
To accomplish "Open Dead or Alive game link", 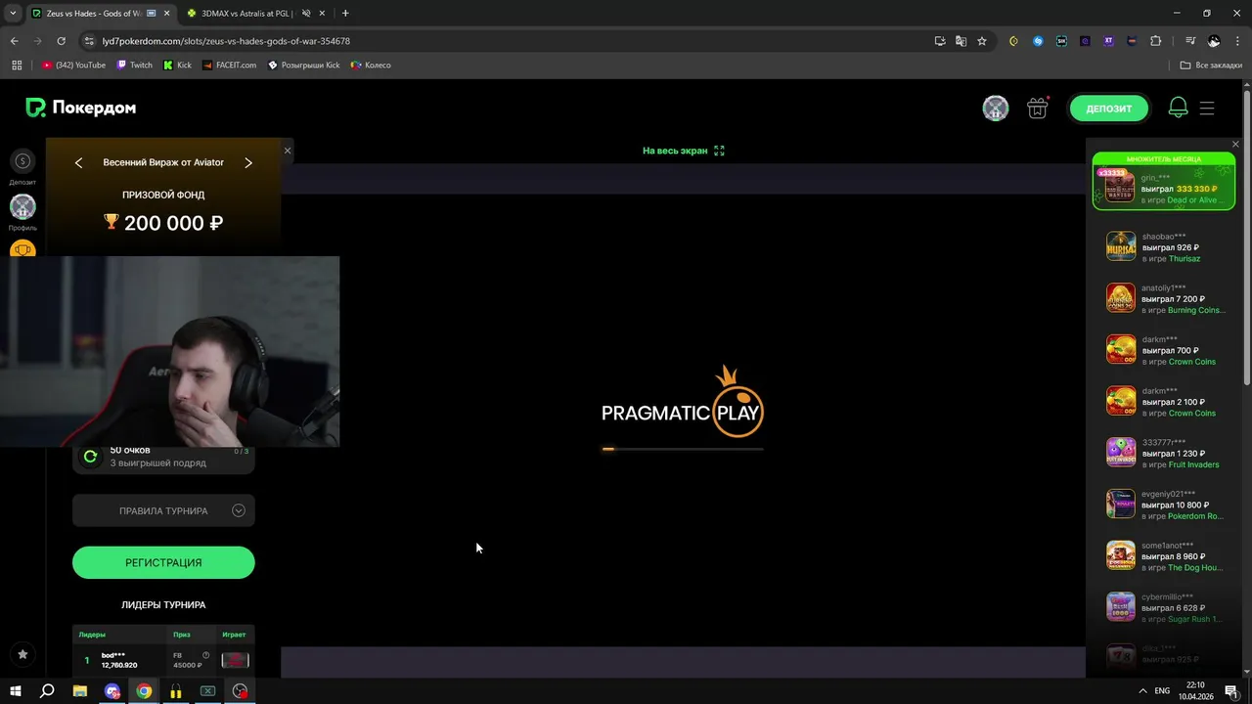I will point(1195,200).
